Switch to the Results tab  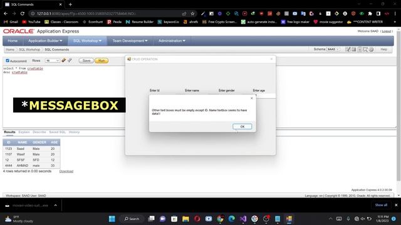[x=10, y=132]
